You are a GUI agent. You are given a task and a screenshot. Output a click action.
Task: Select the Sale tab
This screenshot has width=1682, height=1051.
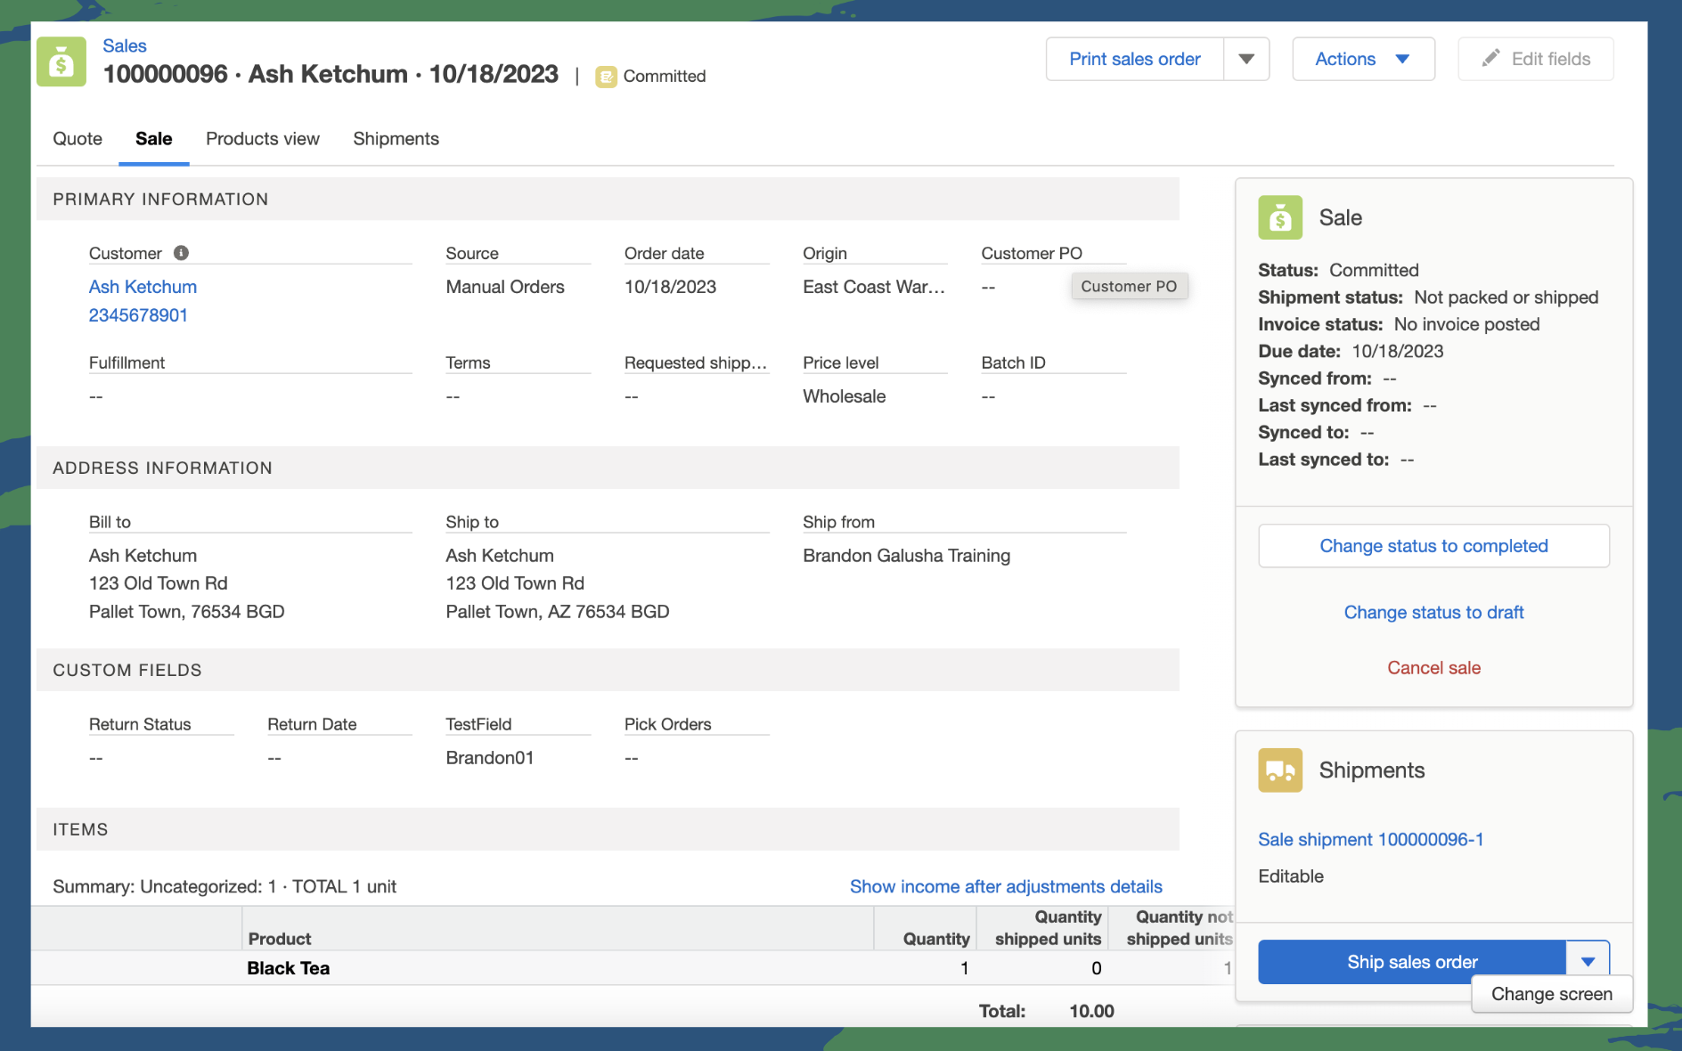pyautogui.click(x=154, y=139)
